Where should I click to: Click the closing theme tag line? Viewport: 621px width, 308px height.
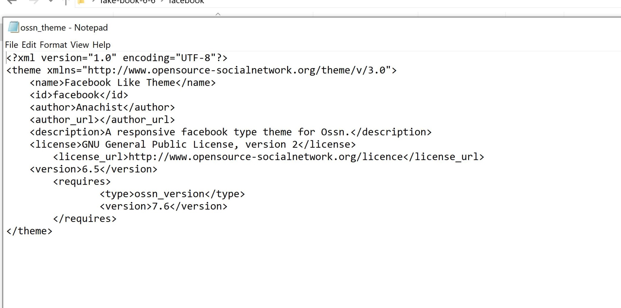(29, 231)
